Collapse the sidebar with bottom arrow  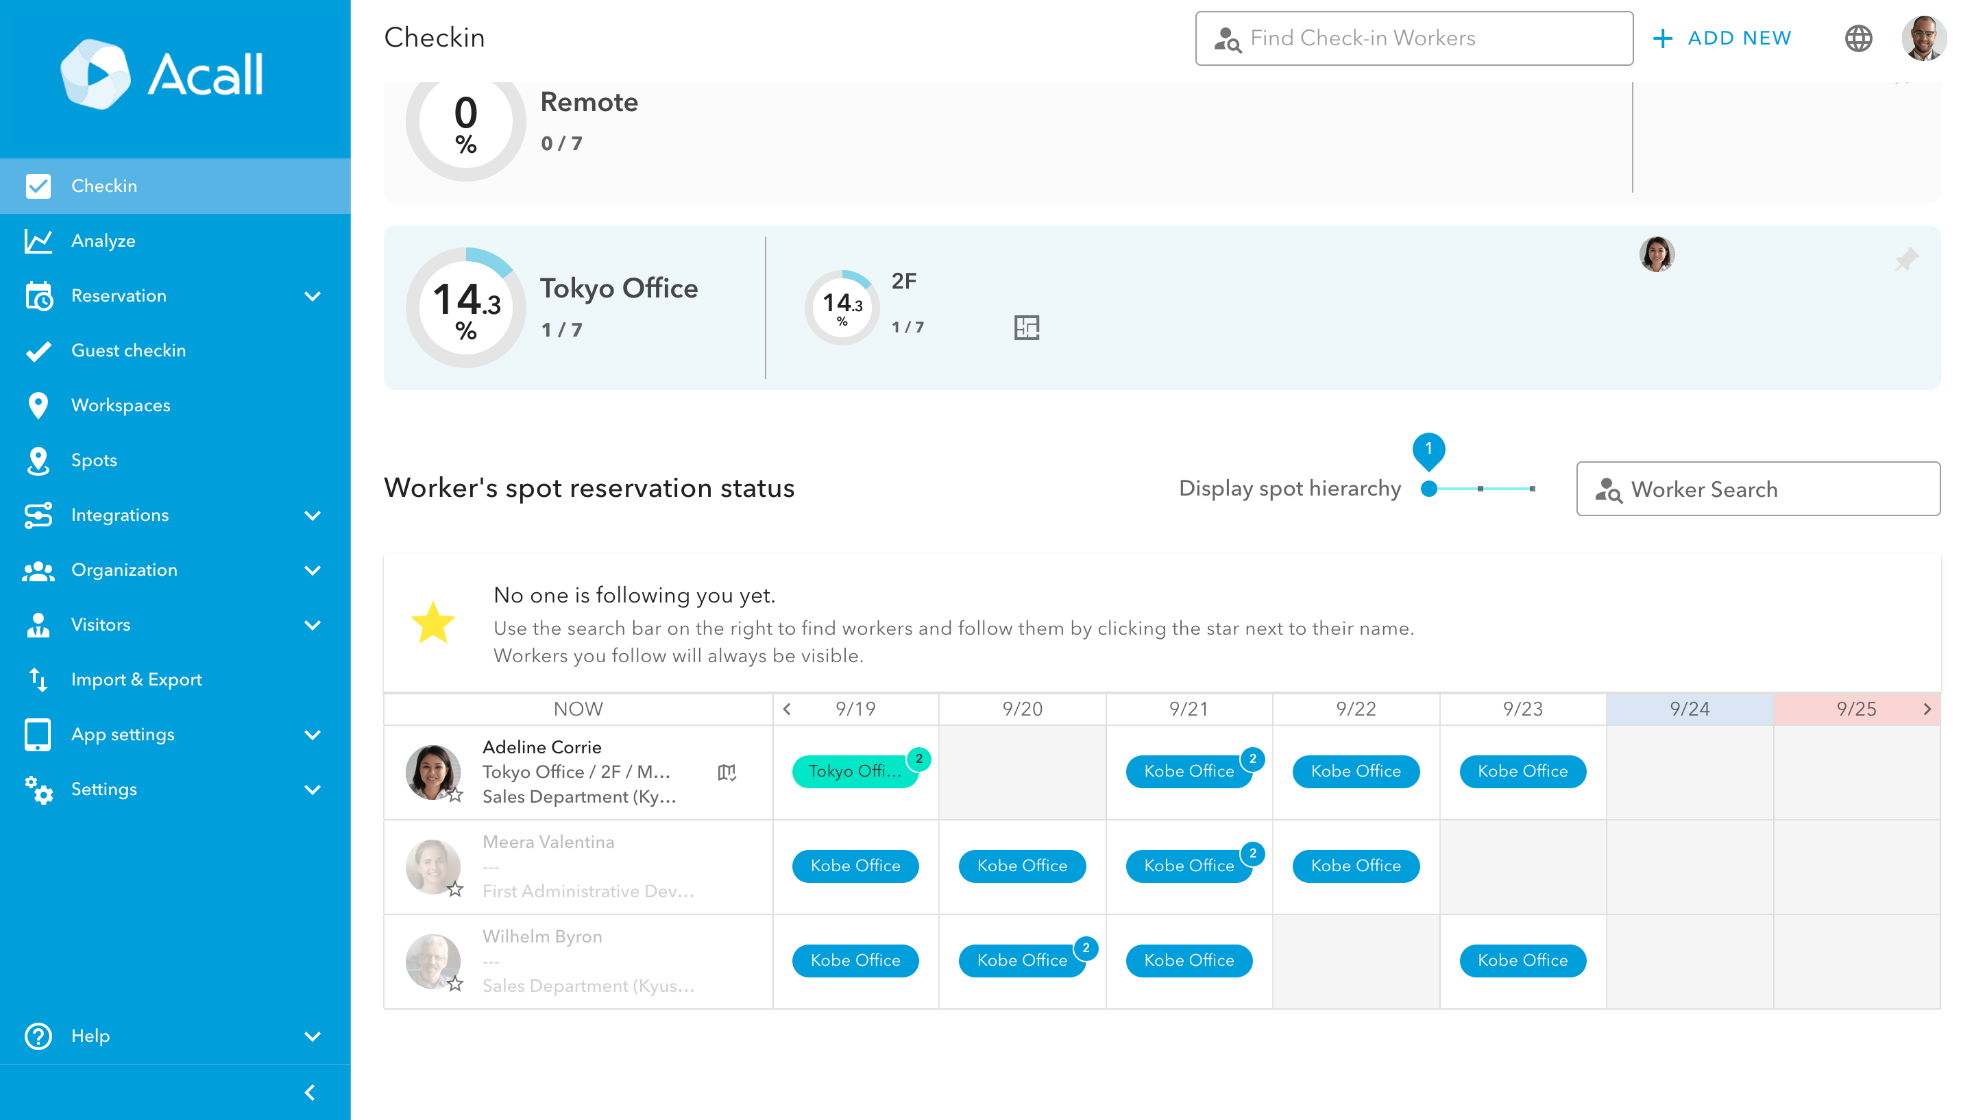click(x=309, y=1093)
